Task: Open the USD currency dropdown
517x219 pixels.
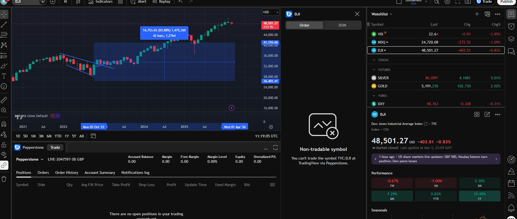Action: click(271, 12)
